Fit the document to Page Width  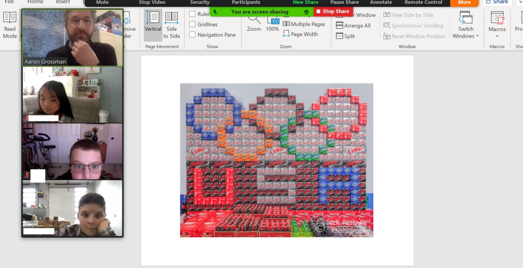click(300, 34)
